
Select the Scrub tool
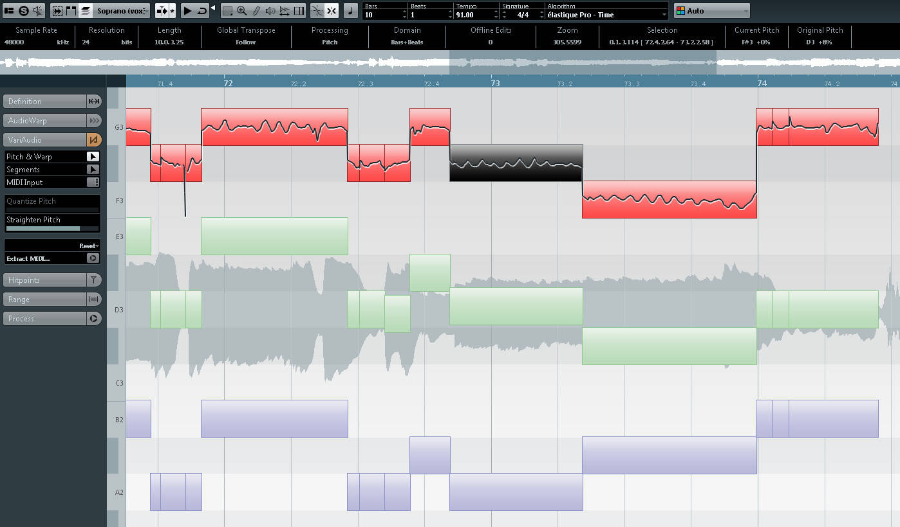tap(285, 10)
